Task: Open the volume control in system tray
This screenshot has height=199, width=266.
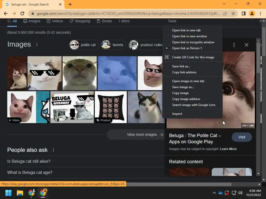Action: [240, 193]
